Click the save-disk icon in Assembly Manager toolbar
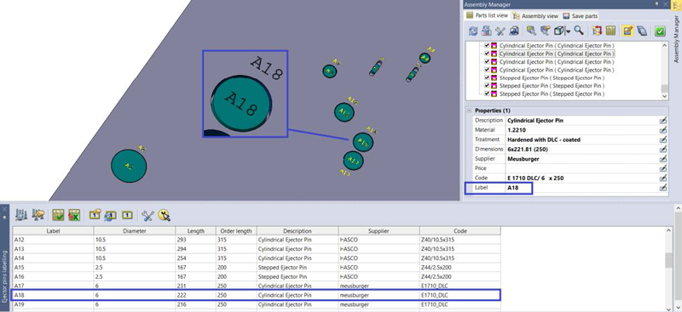Screen dimensions: 682x312 pyautogui.click(x=514, y=31)
